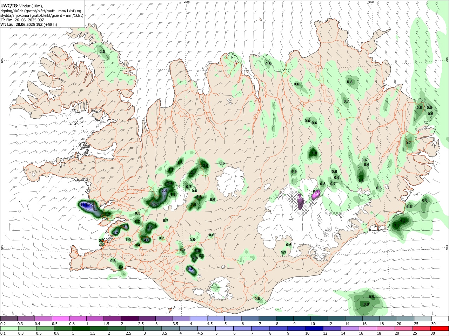This screenshot has height=336, width=449.
Task: Click the 1.2 value off the southeast coast
Action: point(403,221)
